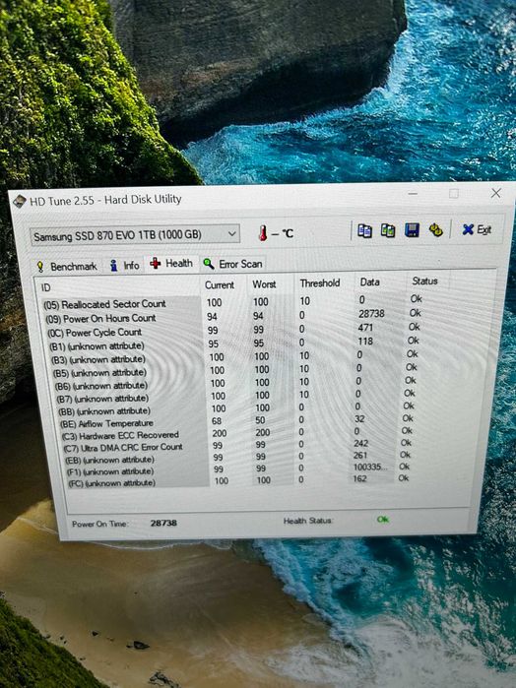Minimize the HD Tune window
516x688 pixels.
click(x=413, y=194)
